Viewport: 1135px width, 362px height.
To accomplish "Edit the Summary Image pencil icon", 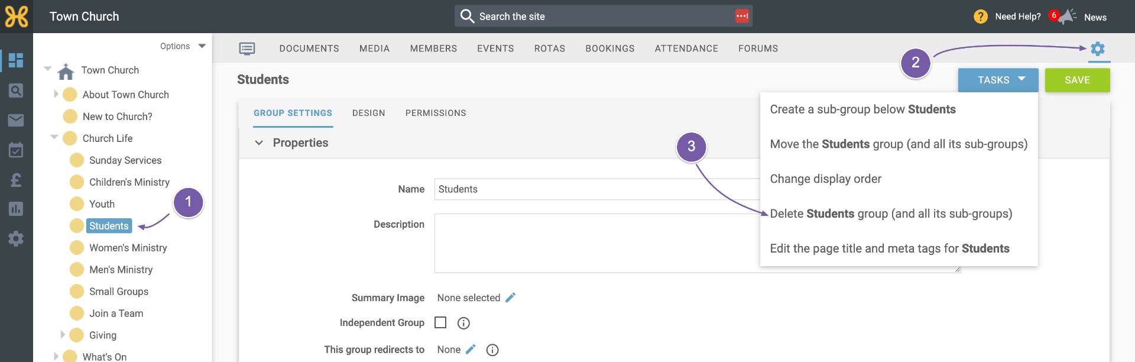I will pos(511,298).
